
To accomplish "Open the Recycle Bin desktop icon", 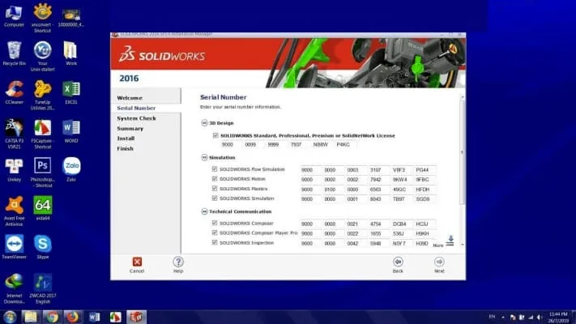I will tap(14, 53).
